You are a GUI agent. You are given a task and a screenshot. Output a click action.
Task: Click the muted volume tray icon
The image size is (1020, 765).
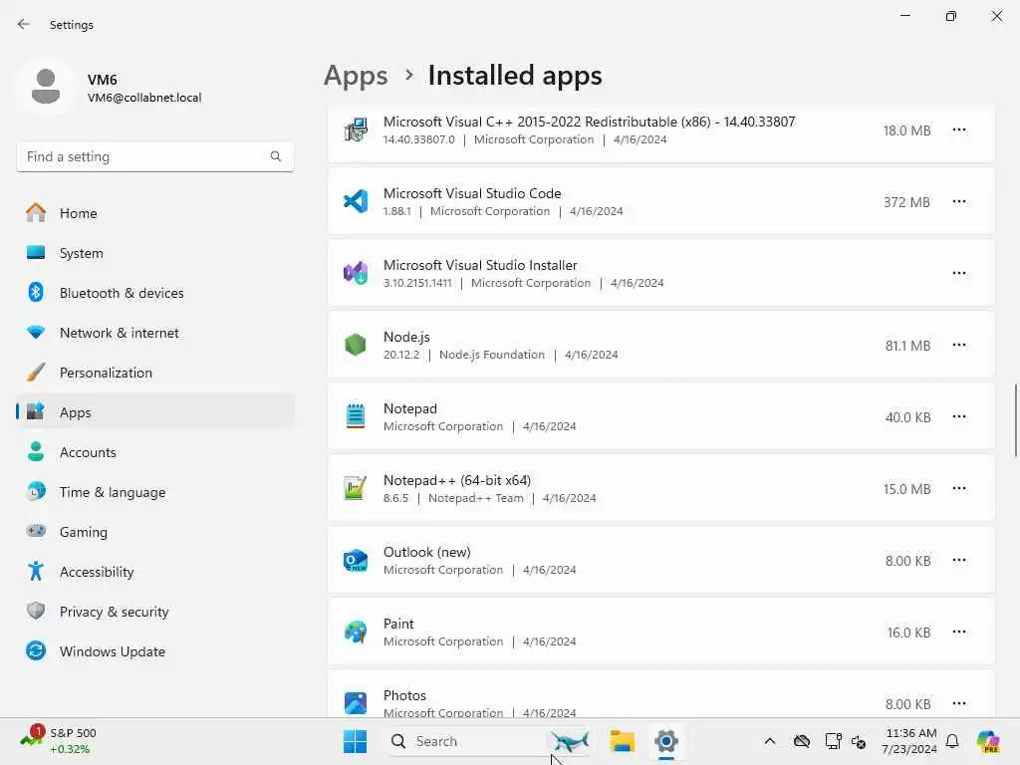tap(859, 741)
